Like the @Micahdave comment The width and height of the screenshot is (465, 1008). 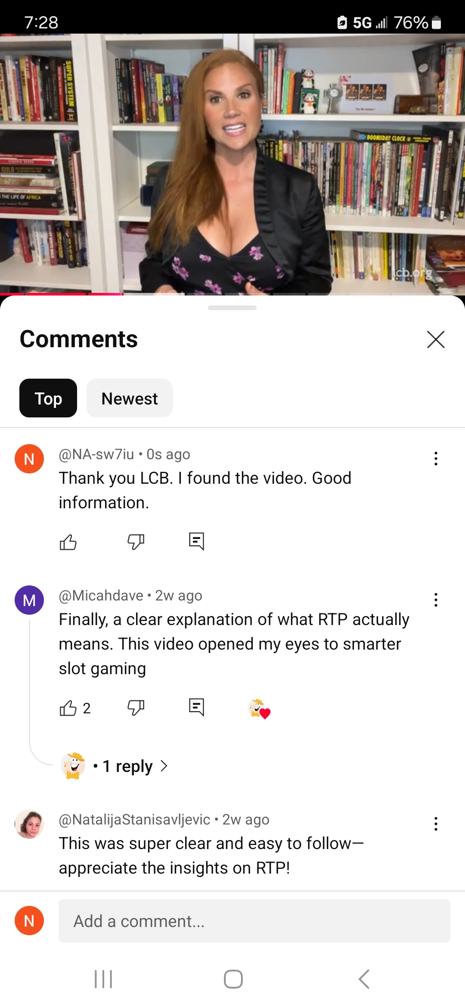coord(68,708)
